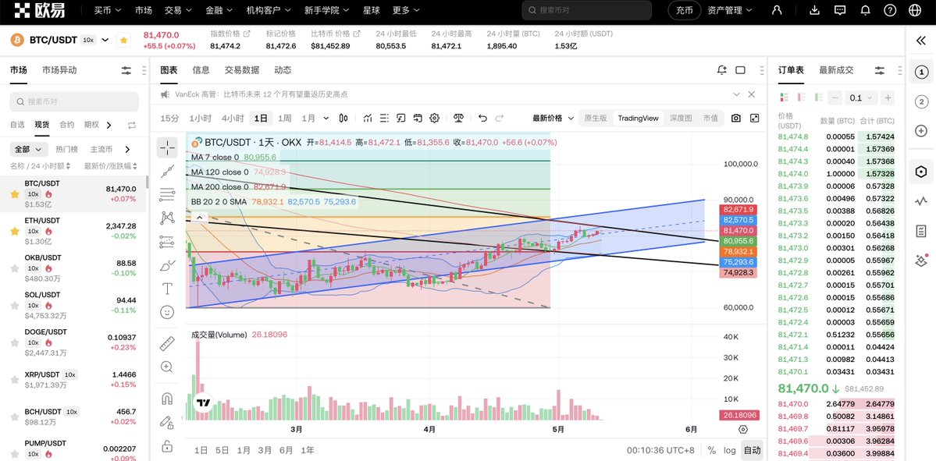
Task: Select the ruler measure tool
Action: click(167, 343)
